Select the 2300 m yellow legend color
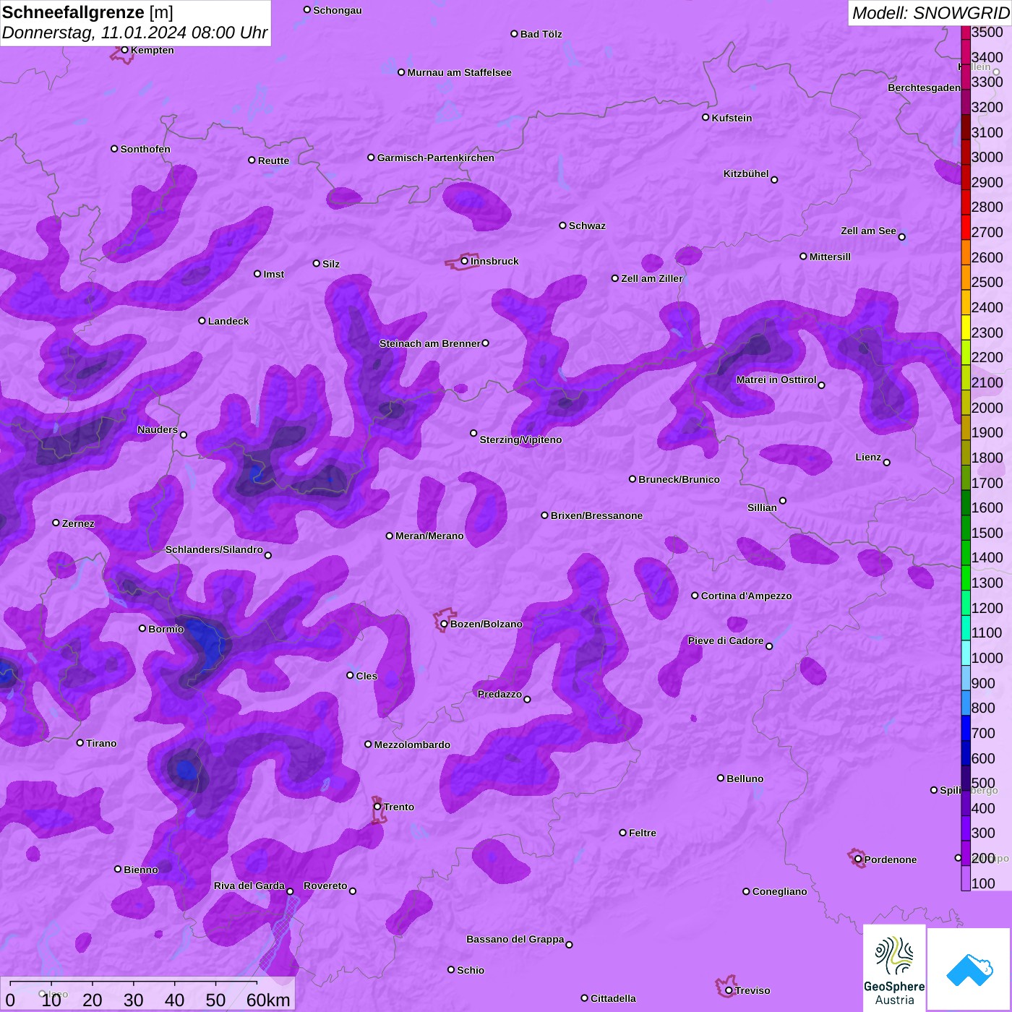 tap(966, 327)
